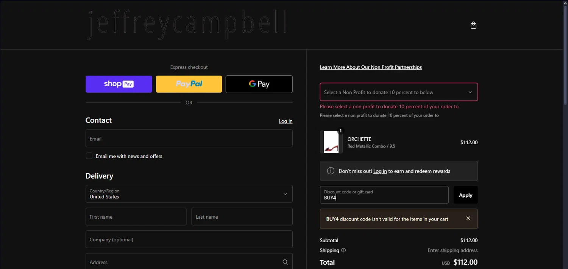
Task: Open the Country/Region dropdown
Action: [189, 194]
